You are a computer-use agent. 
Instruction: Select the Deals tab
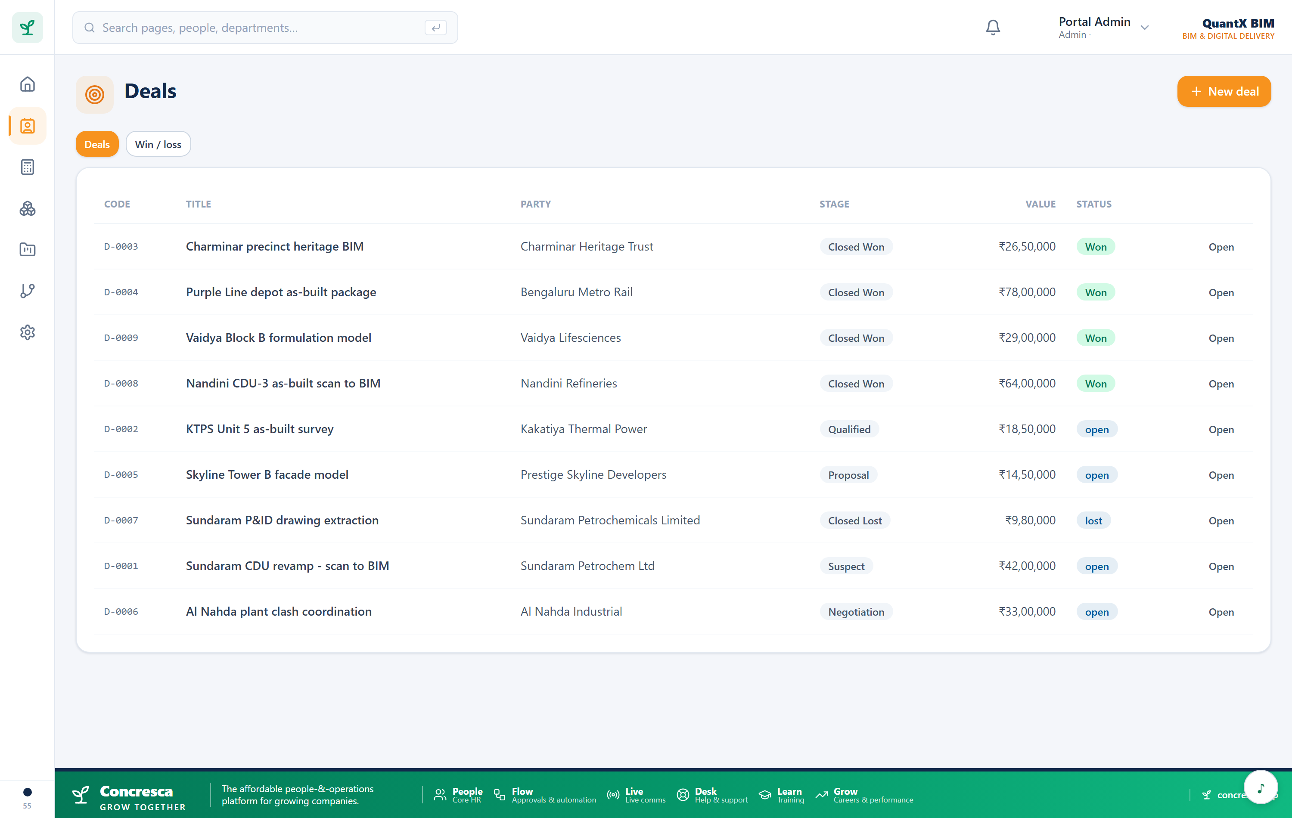(97, 144)
